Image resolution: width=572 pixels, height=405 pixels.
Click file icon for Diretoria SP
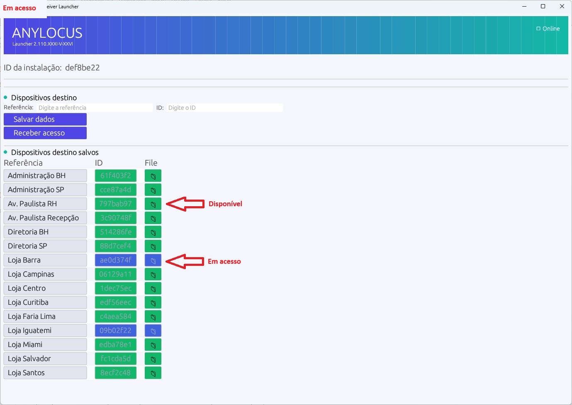pyautogui.click(x=153, y=246)
